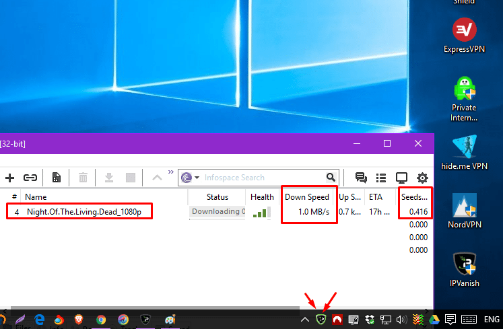Open Firefox from the taskbar
The height and width of the screenshot is (329, 503).
pyautogui.click(x=59, y=320)
